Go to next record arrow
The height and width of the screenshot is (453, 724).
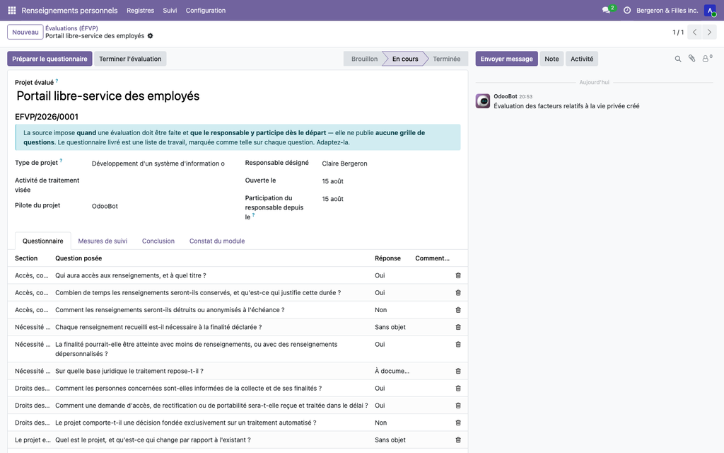pos(709,33)
